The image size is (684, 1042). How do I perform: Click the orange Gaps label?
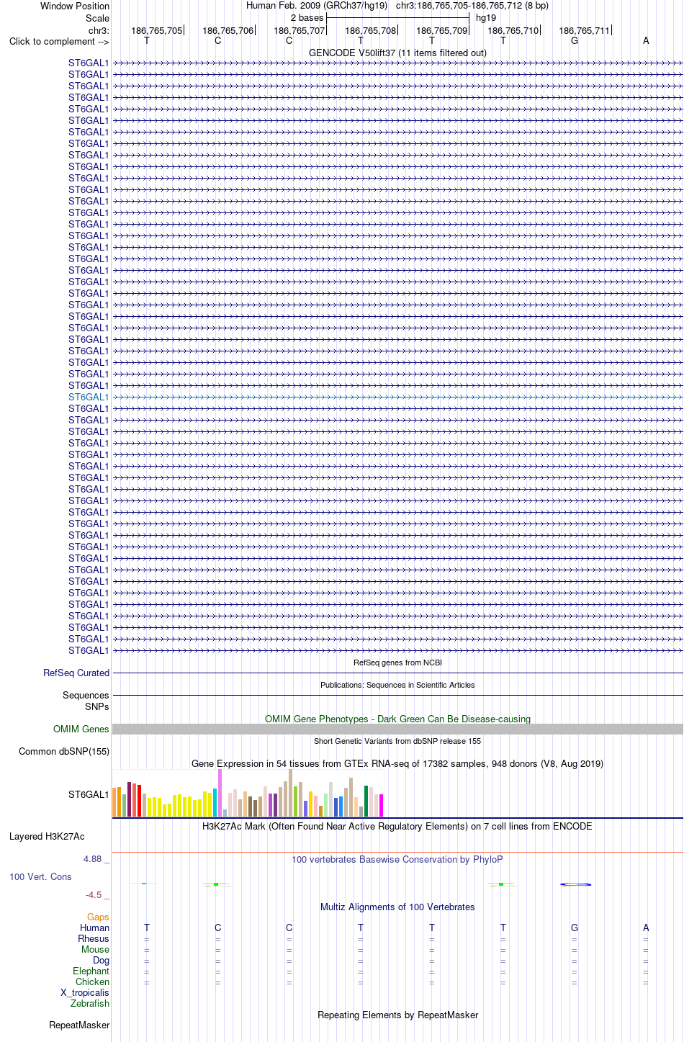click(98, 917)
